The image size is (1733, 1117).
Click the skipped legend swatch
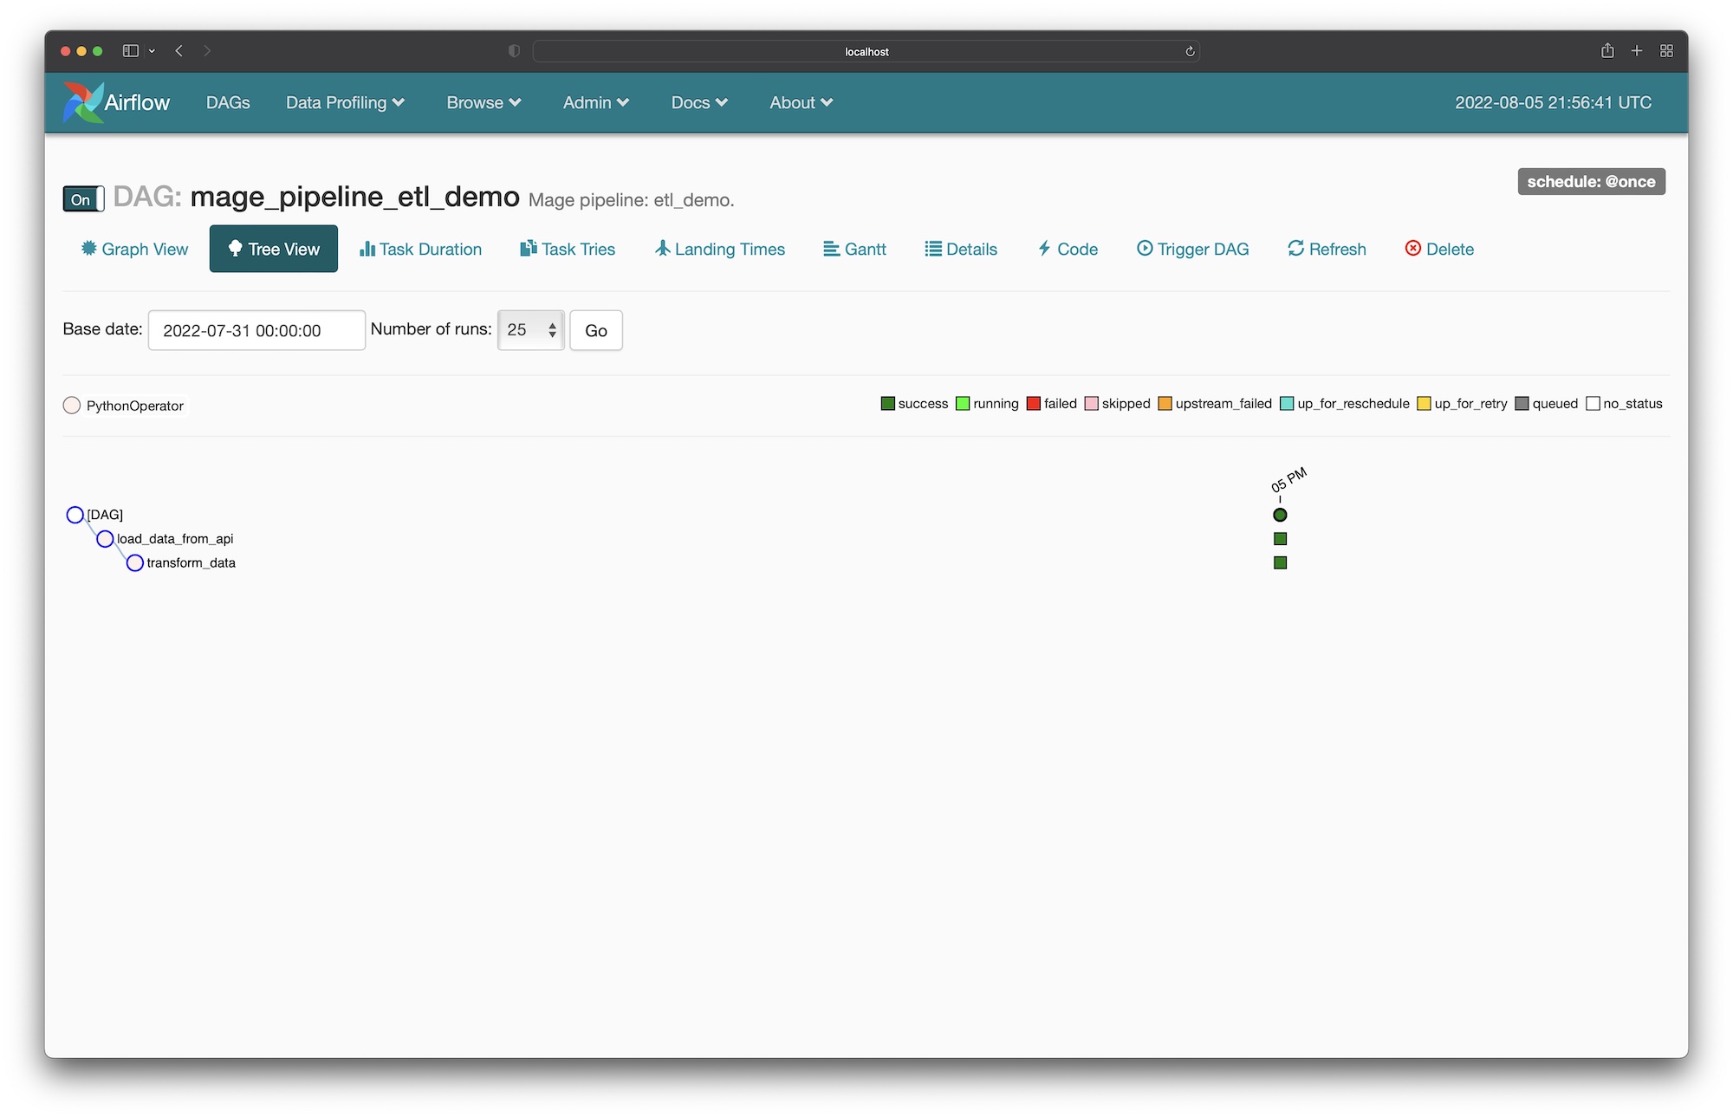(x=1092, y=404)
